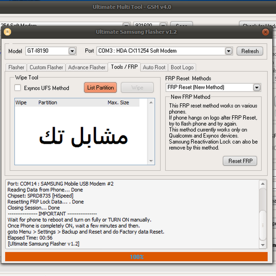Click the List Partition button
Screen dimensions: 276x276
(x=100, y=87)
